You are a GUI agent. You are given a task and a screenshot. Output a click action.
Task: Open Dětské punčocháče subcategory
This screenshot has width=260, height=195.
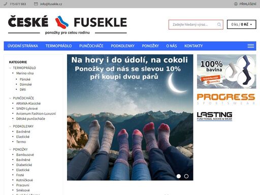[x=30, y=119]
